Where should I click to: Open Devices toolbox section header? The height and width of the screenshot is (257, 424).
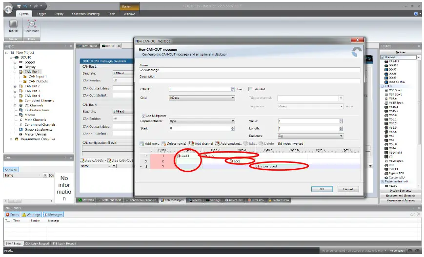point(401,53)
